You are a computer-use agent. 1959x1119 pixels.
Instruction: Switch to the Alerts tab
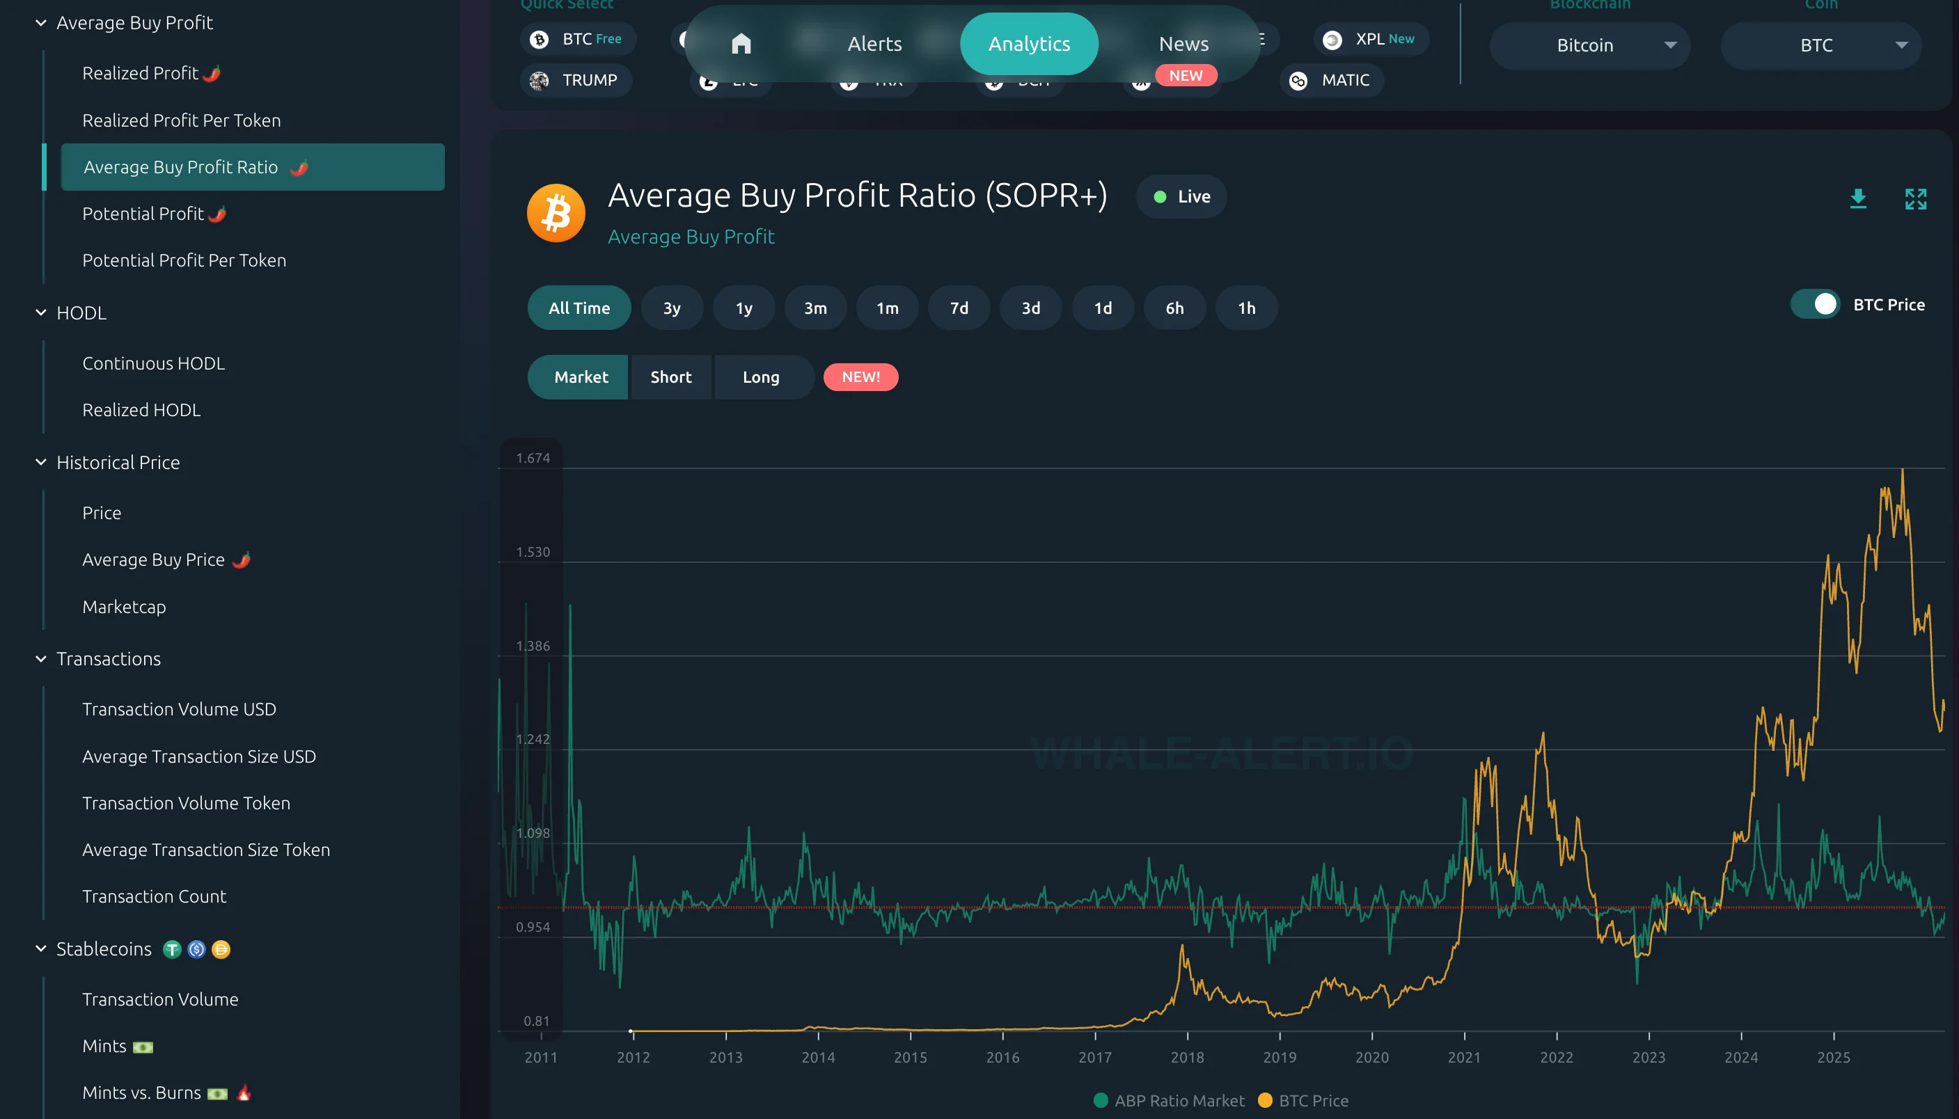click(x=874, y=44)
